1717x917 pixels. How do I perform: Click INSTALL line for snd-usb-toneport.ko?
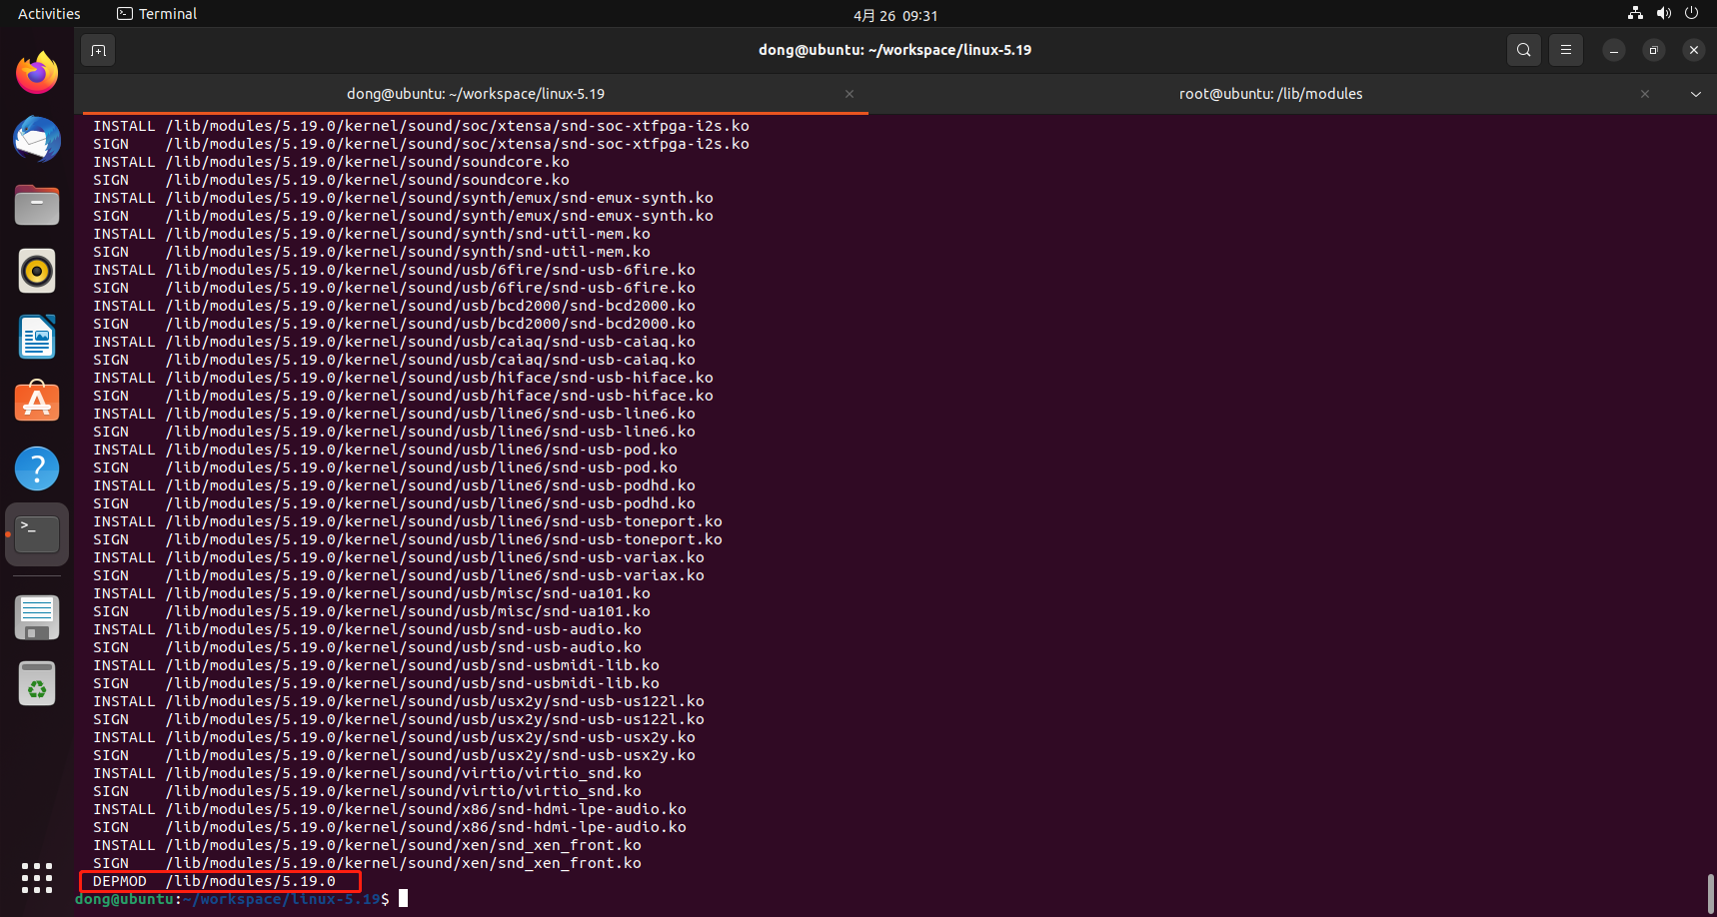(408, 521)
